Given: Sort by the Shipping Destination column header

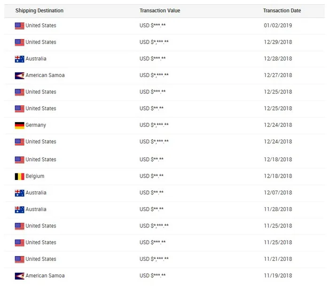Looking at the screenshot, I should (39, 11).
